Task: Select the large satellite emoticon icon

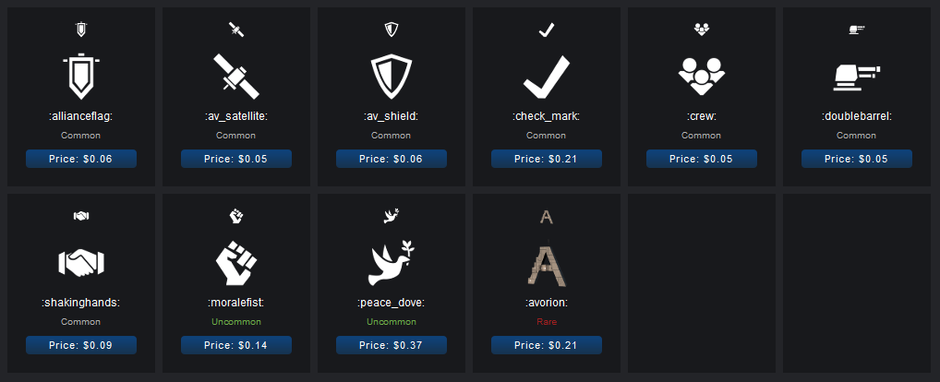Action: (236, 77)
